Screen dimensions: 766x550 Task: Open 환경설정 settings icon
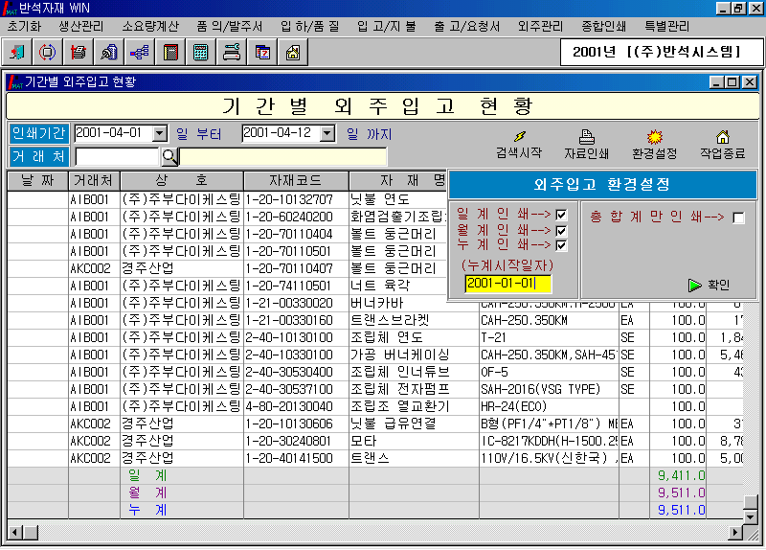pos(655,145)
